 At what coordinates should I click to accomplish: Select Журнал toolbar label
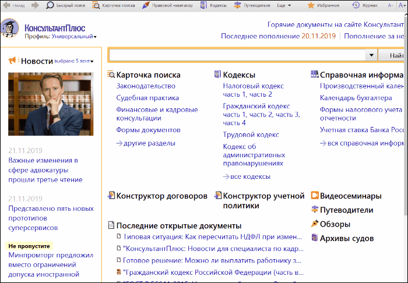[370, 5]
